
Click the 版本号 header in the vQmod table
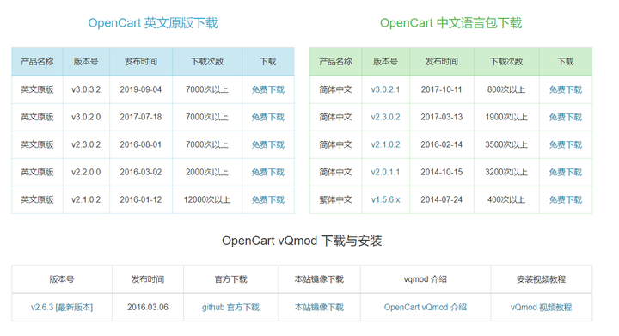coord(62,279)
